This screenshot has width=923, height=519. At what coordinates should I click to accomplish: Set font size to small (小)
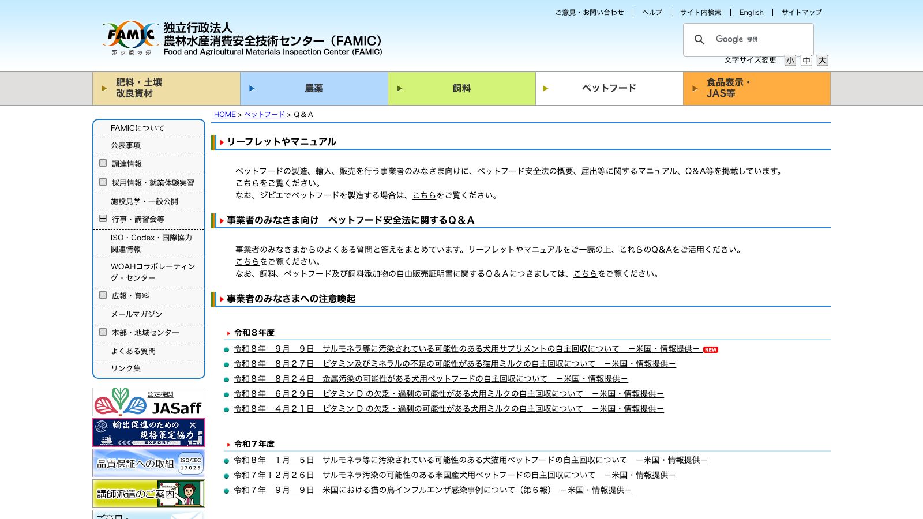pyautogui.click(x=790, y=61)
